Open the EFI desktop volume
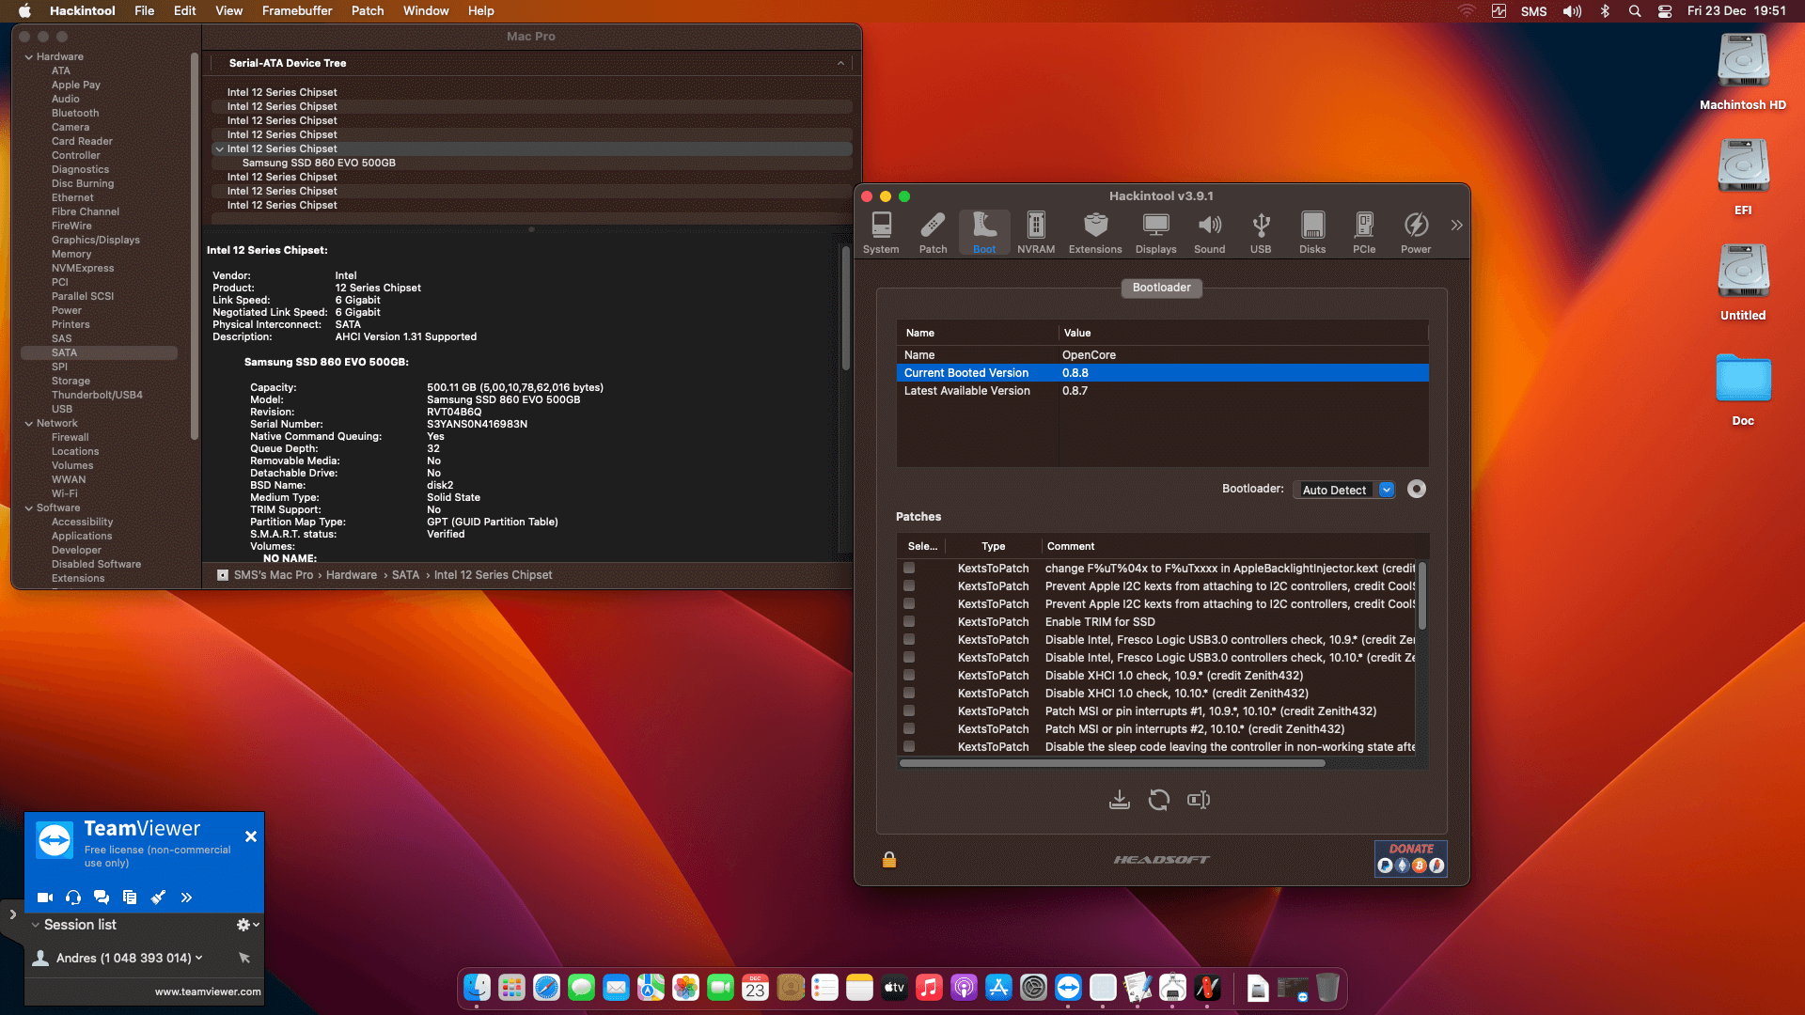Image resolution: width=1805 pixels, height=1015 pixels. [1743, 176]
